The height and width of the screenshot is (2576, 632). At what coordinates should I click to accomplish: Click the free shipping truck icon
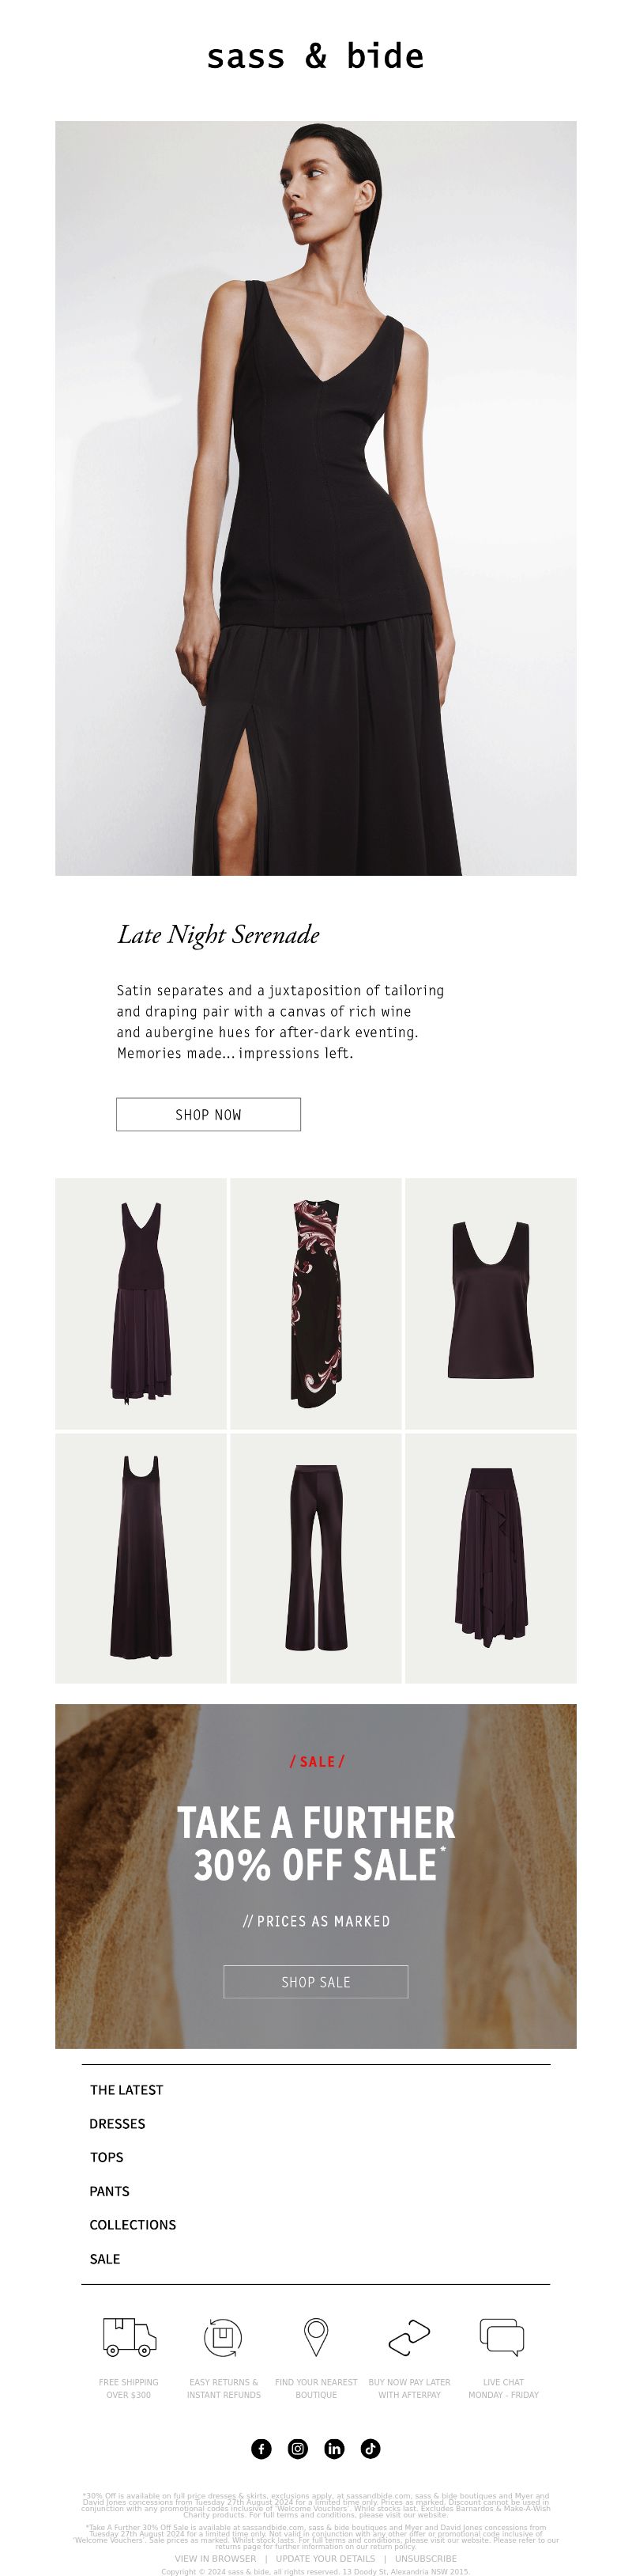pyautogui.click(x=130, y=2337)
